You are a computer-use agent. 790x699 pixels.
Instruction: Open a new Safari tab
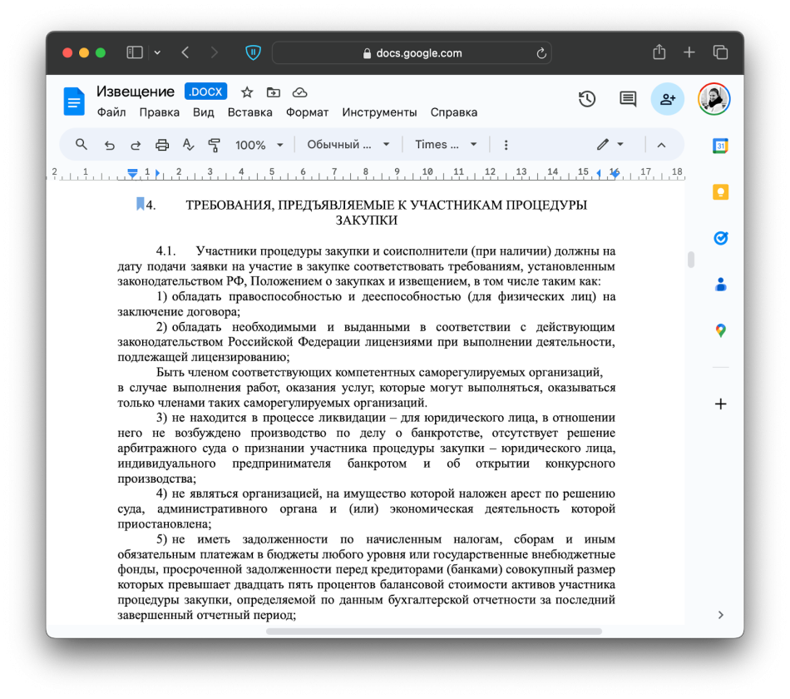689,52
